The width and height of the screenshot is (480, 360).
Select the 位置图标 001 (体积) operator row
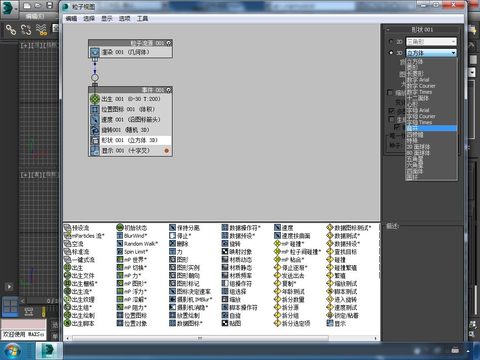coord(130,109)
